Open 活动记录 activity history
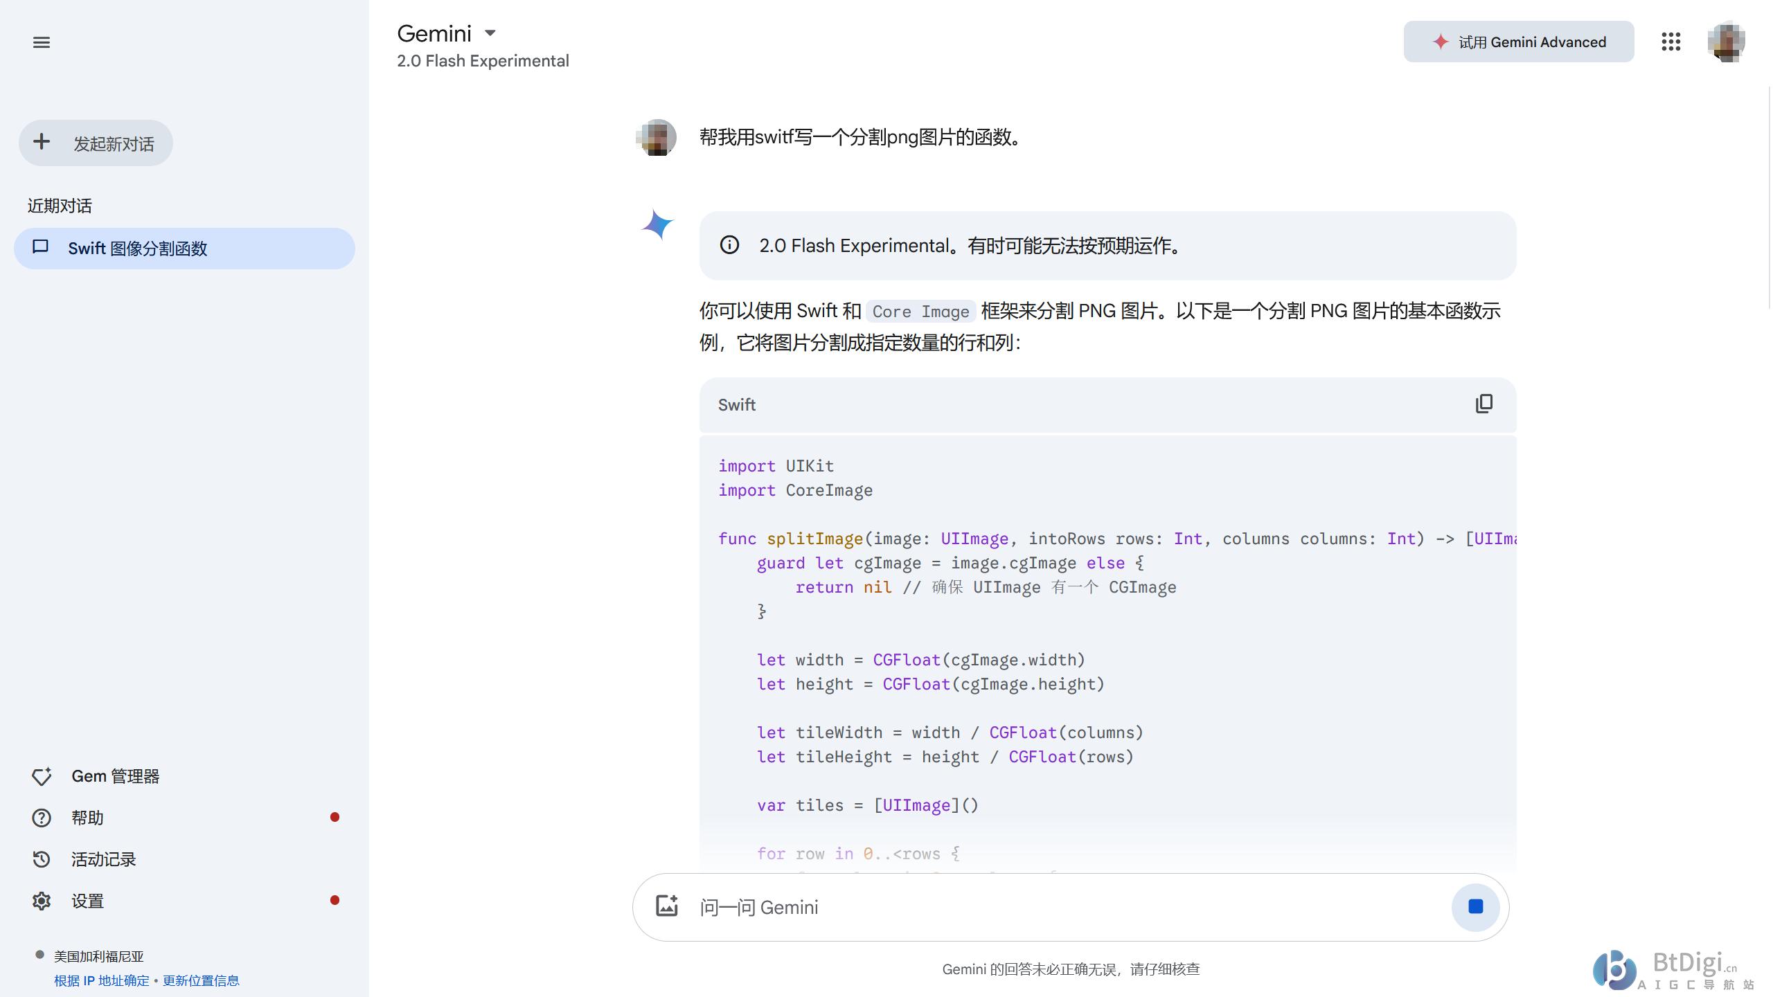The height and width of the screenshot is (997, 1773). pos(184,859)
